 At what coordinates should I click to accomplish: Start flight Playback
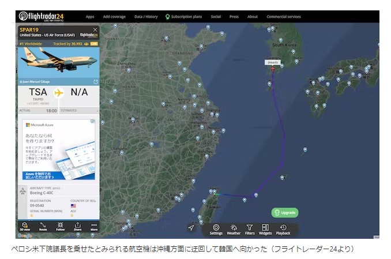tap(283, 229)
